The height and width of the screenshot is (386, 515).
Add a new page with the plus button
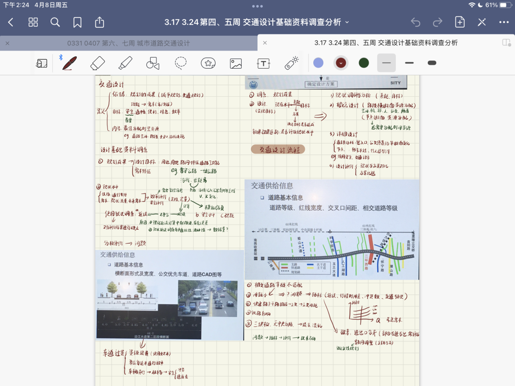[x=459, y=22]
